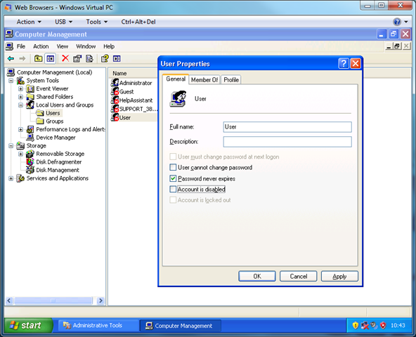
Task: Click the Device Manager tree icon
Action: pos(30,138)
